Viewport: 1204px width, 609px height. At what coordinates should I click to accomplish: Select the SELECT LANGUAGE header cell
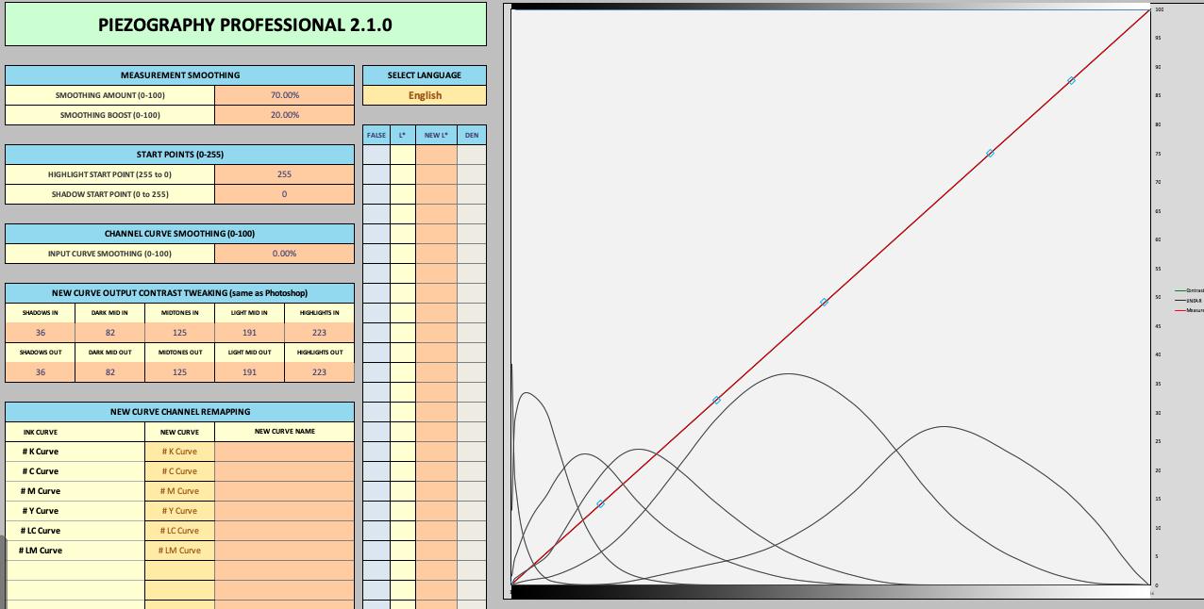(425, 75)
